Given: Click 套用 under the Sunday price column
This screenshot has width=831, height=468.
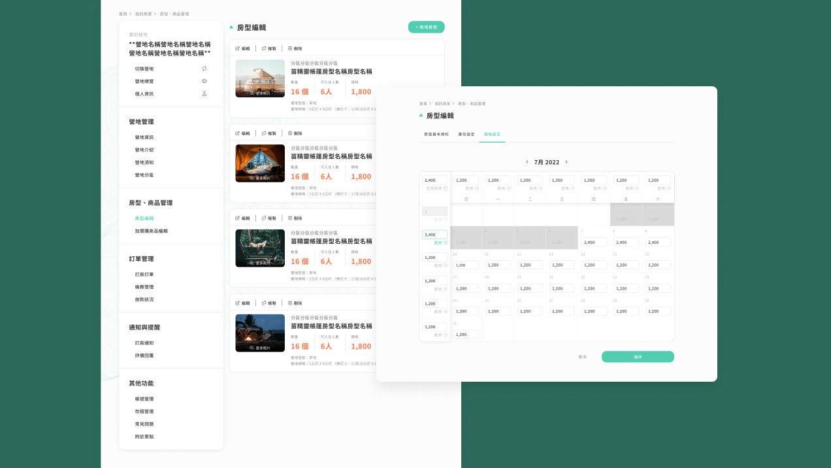Looking at the screenshot, I should tap(466, 188).
